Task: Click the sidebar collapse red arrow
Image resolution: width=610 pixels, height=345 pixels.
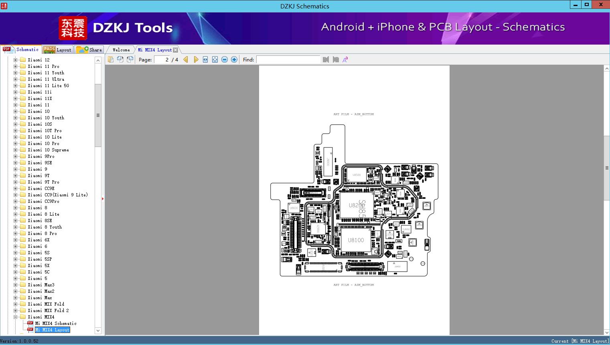Action: pos(103,198)
